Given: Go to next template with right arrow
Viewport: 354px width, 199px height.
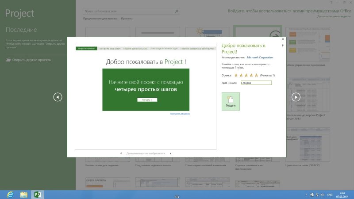Looking at the screenshot, I should tap(296, 97).
